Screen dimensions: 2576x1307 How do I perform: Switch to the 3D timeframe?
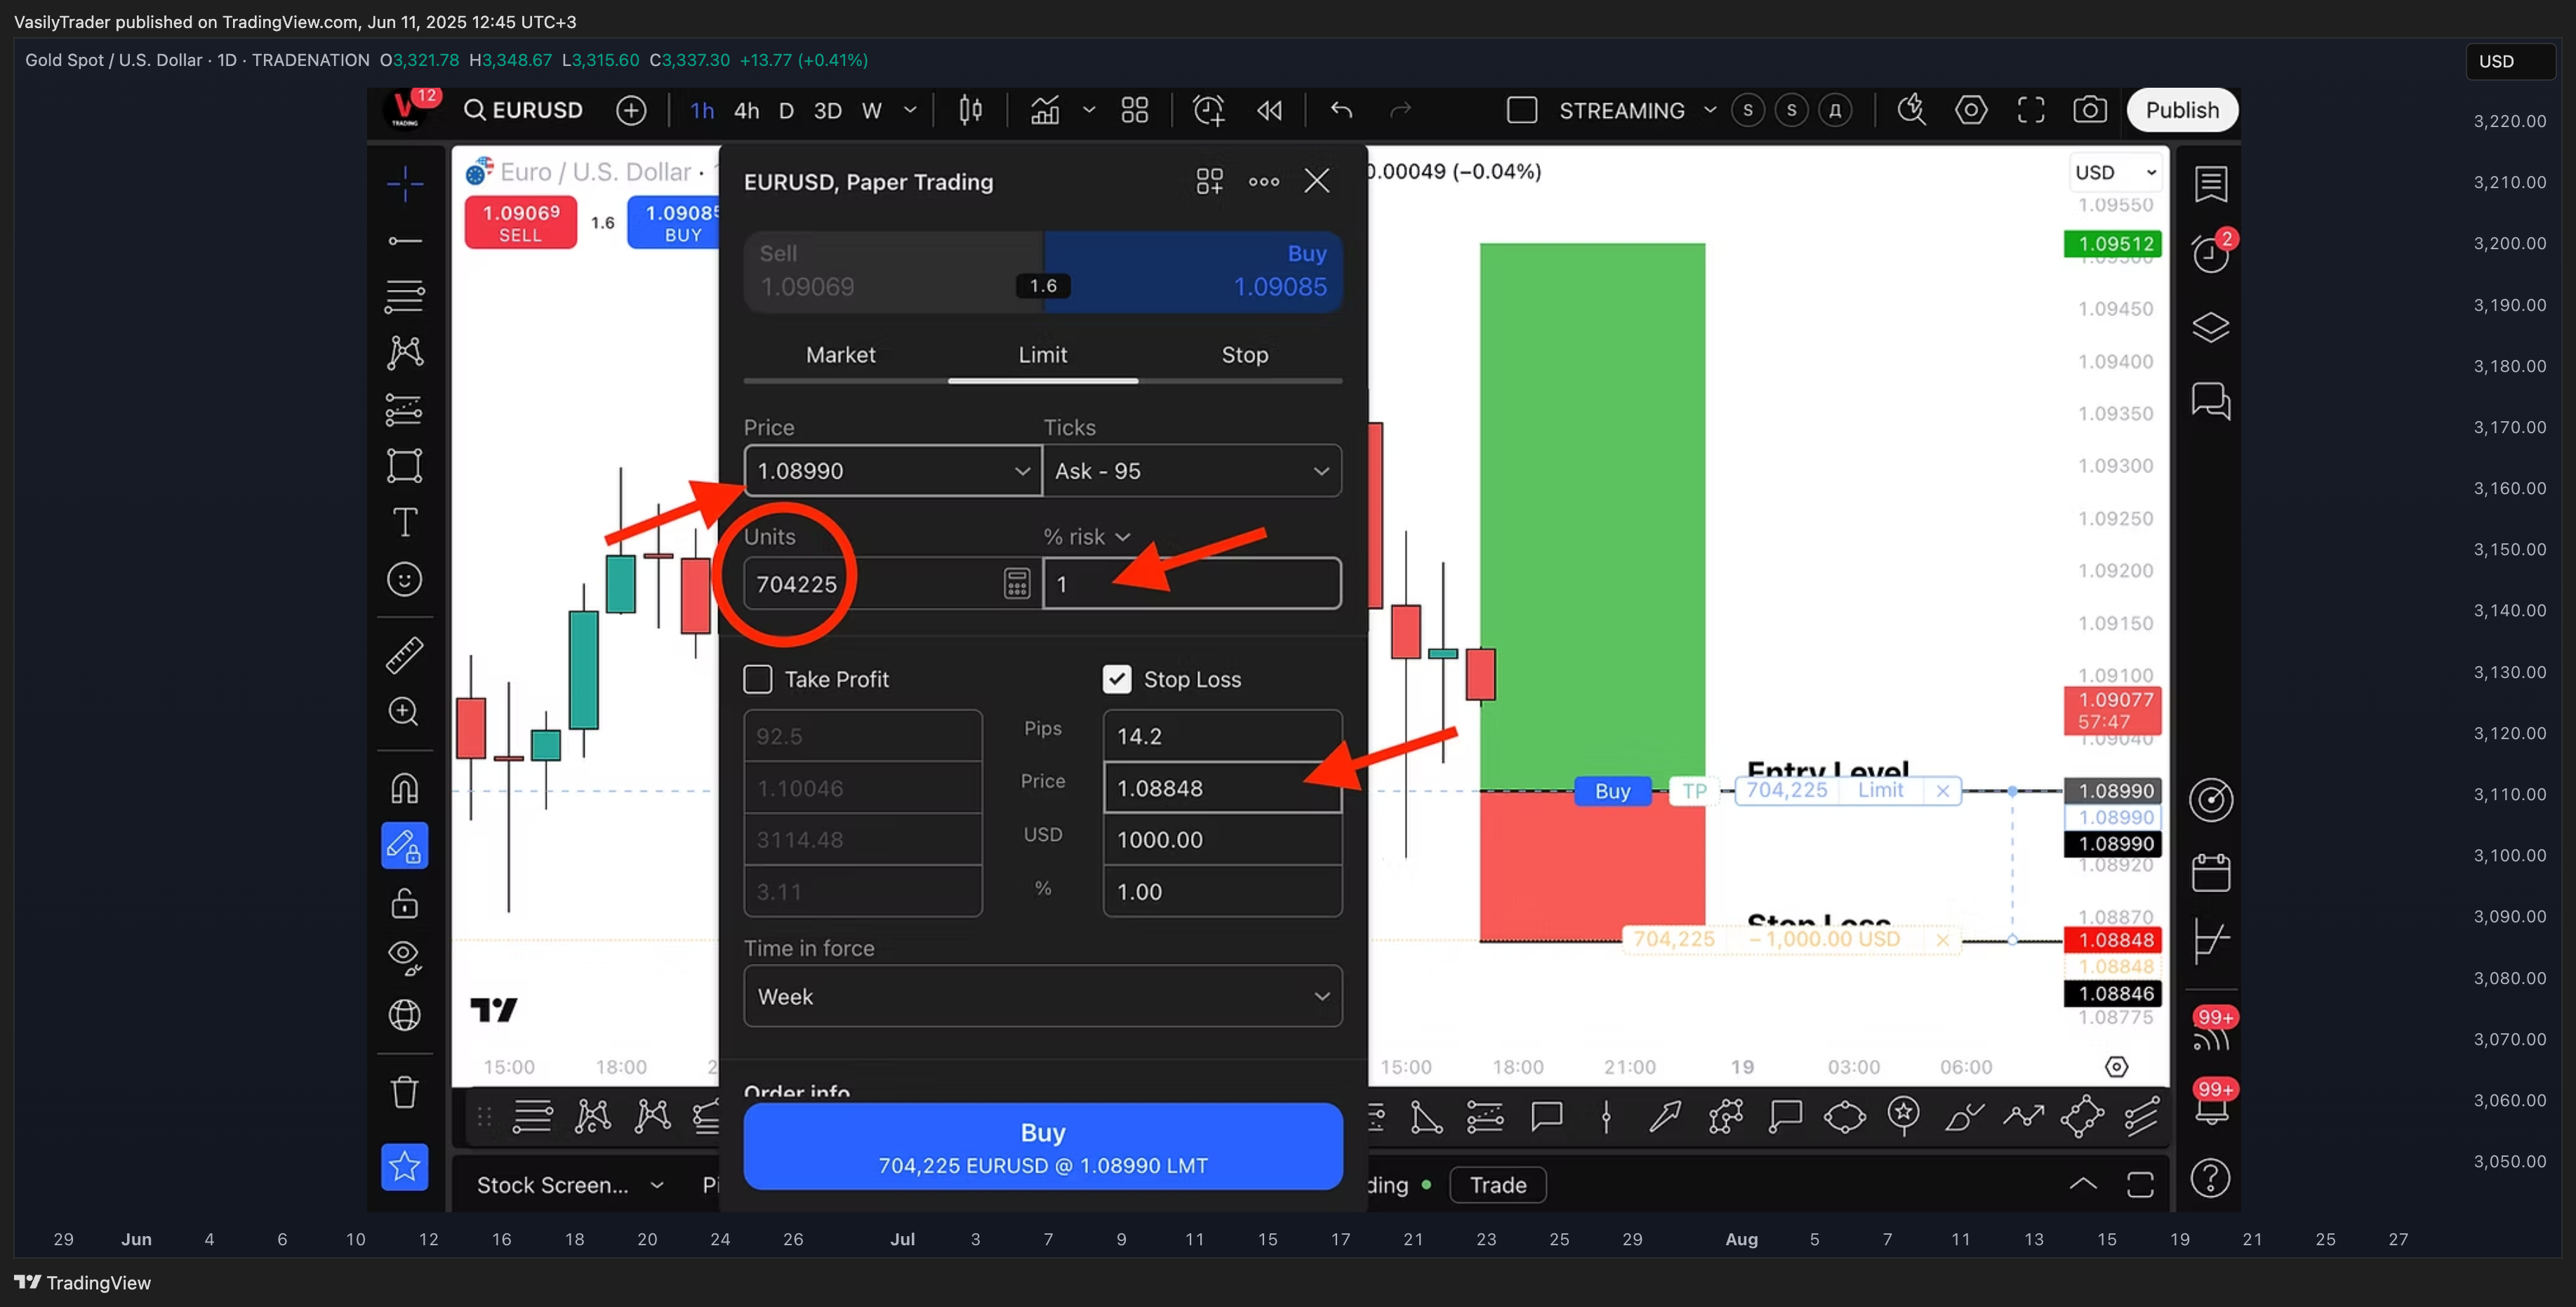coord(827,111)
